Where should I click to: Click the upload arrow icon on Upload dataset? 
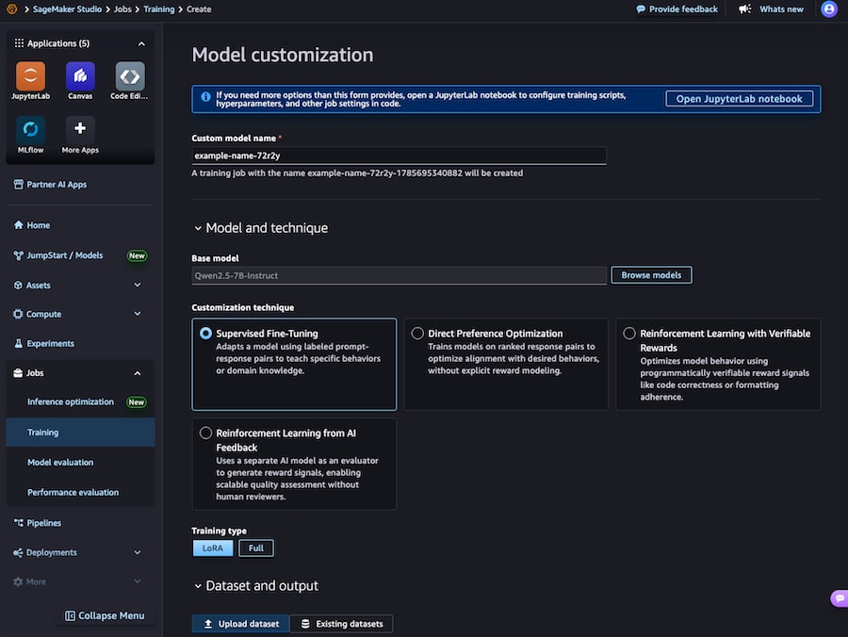pyautogui.click(x=207, y=624)
